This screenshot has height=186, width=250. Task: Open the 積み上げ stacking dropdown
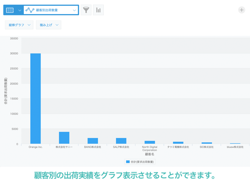pos(49,25)
